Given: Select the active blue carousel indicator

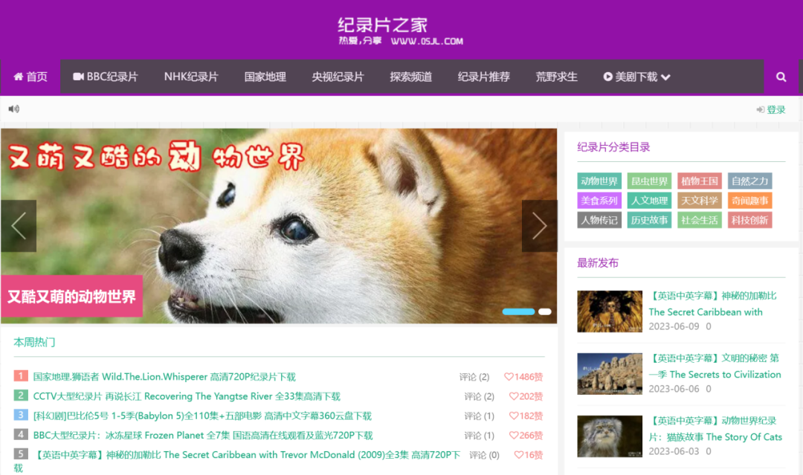Looking at the screenshot, I should 518,311.
